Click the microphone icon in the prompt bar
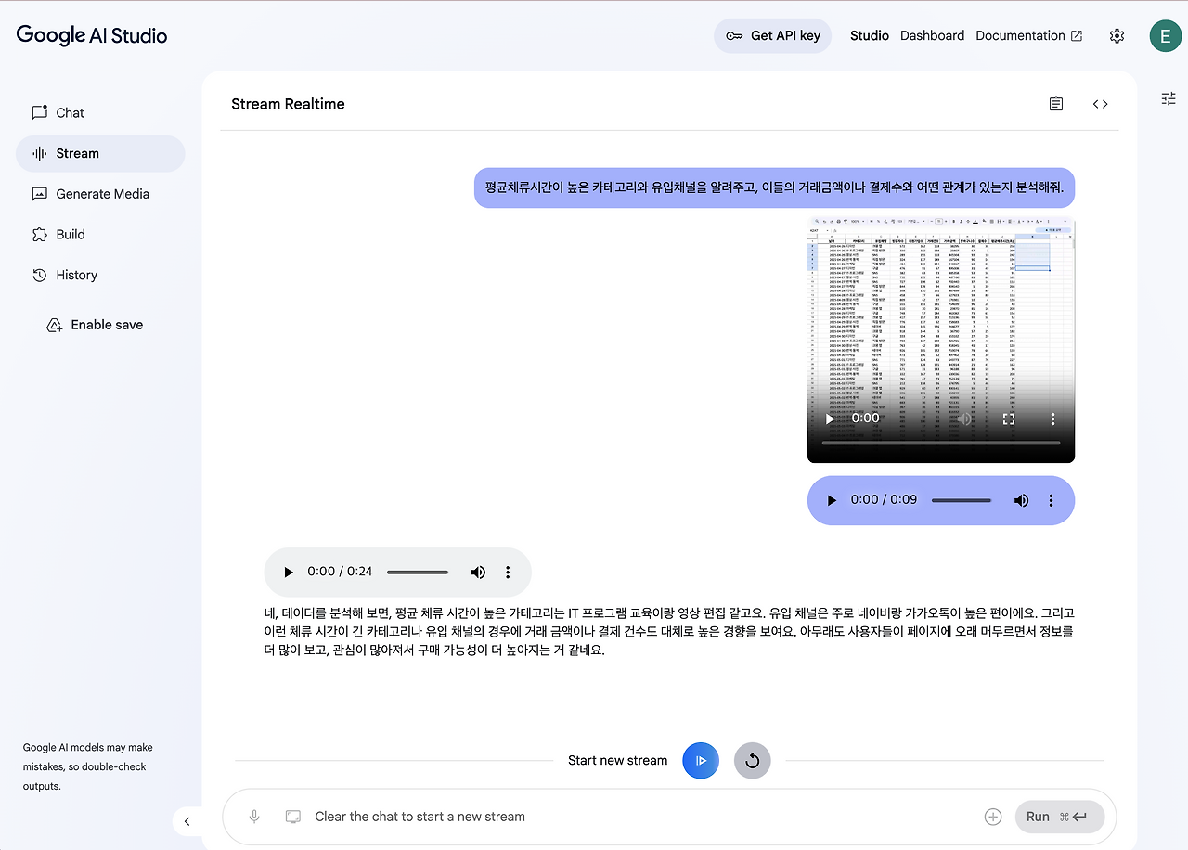The width and height of the screenshot is (1188, 850). coord(254,817)
